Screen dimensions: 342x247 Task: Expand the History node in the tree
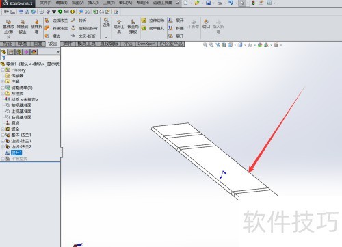(3, 70)
